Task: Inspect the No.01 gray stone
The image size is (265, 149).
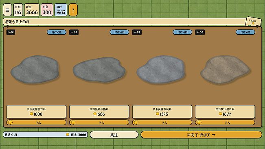Action: pos(35,70)
